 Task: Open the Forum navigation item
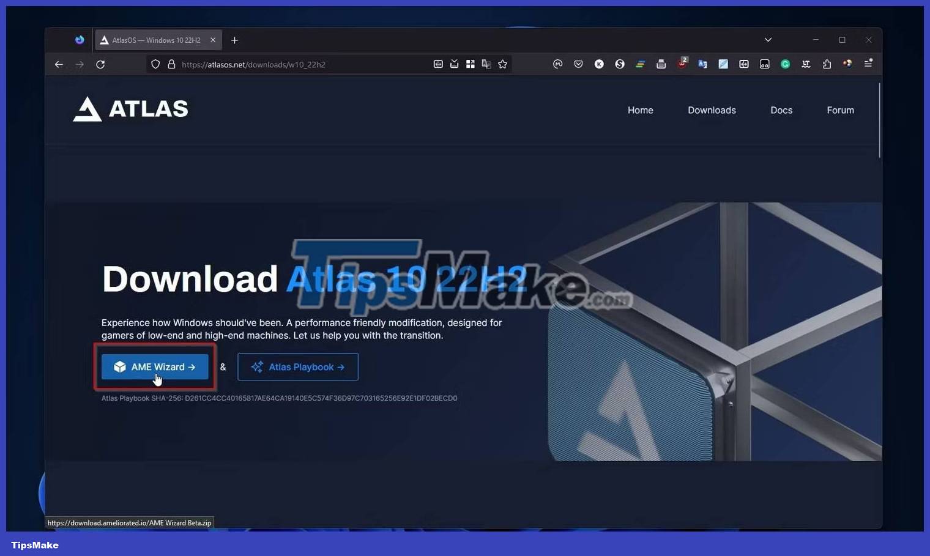point(840,110)
